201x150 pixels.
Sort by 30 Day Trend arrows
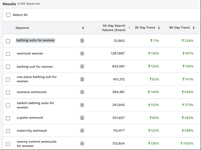point(159,28)
